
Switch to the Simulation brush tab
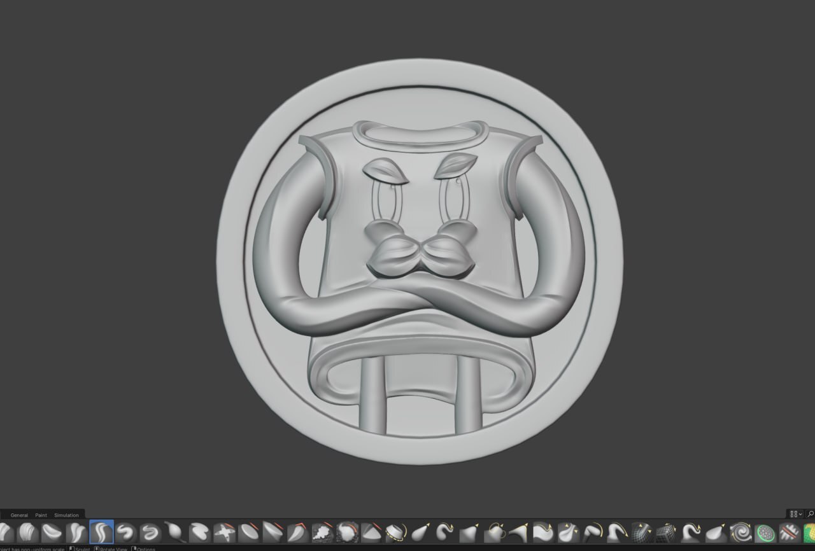coord(66,515)
